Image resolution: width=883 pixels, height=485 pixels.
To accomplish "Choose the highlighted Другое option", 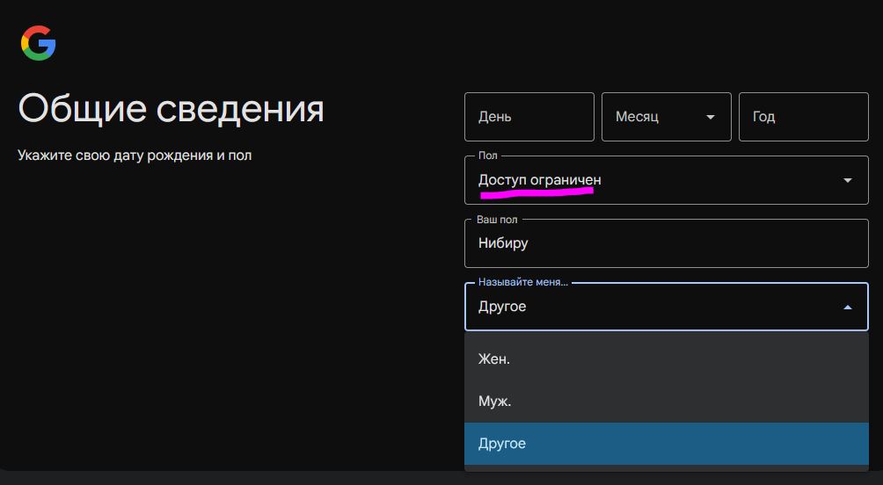I will click(x=666, y=444).
